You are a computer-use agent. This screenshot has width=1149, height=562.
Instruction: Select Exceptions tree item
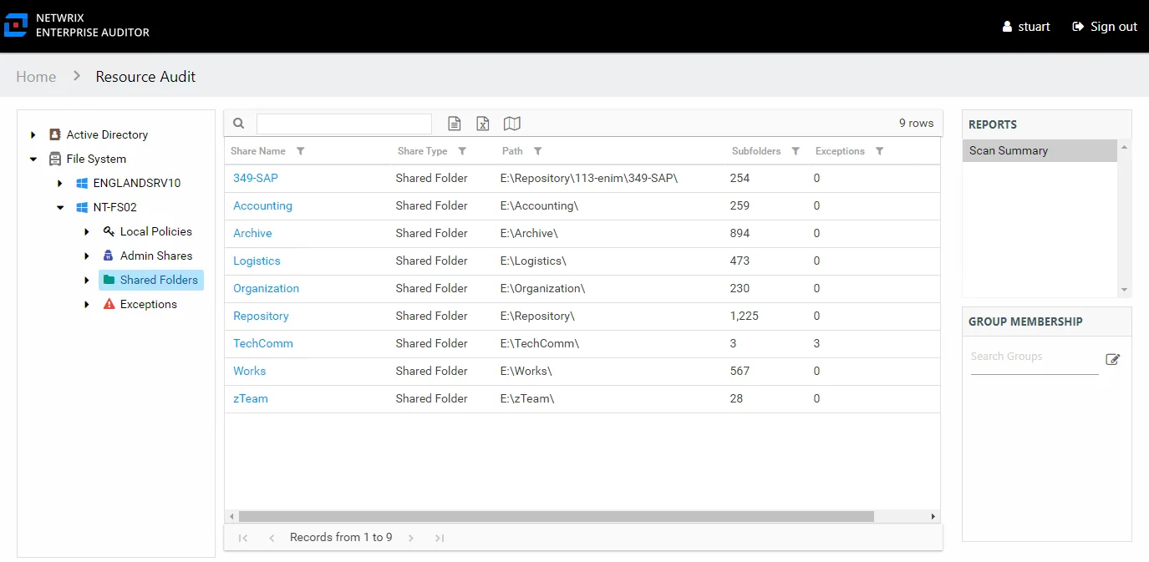tap(149, 304)
